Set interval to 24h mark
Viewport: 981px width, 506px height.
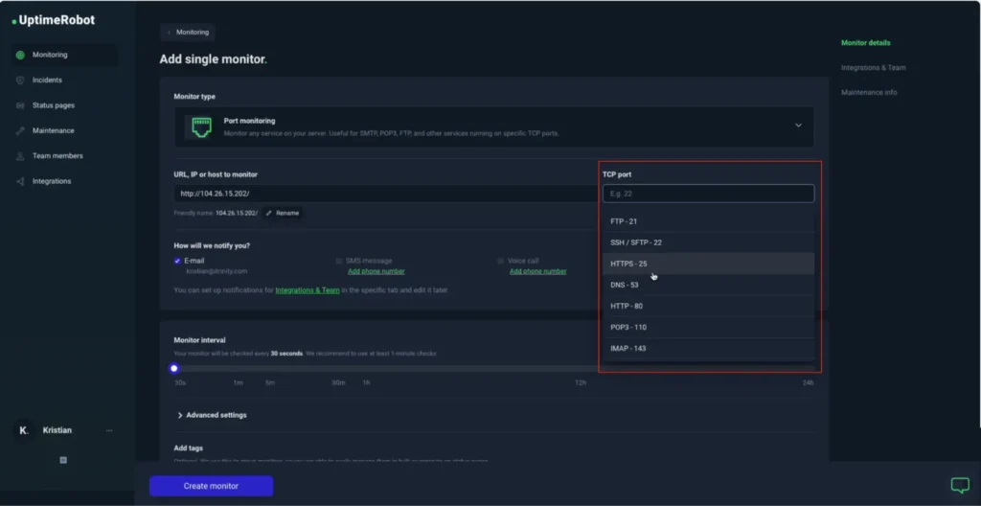pos(808,382)
